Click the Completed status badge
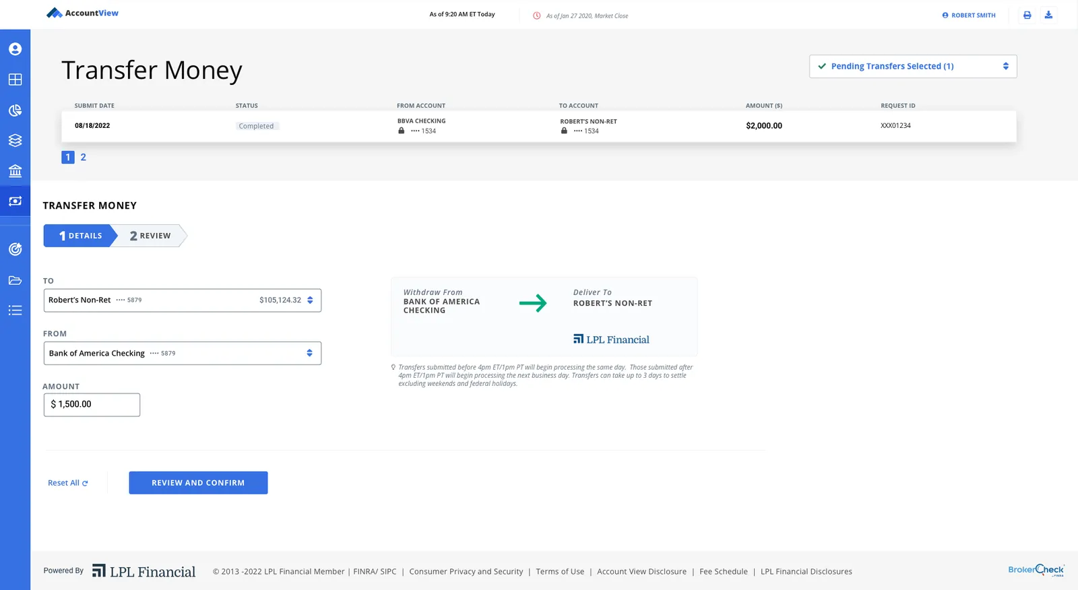Screen dimensions: 1078x590 256,126
